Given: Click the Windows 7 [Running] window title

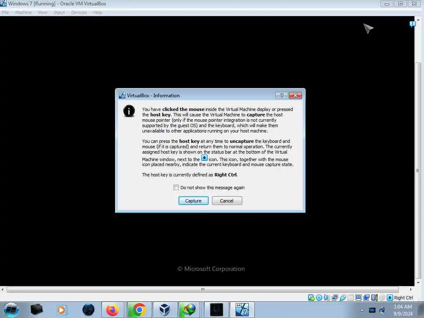Looking at the screenshot, I should [x=57, y=4].
